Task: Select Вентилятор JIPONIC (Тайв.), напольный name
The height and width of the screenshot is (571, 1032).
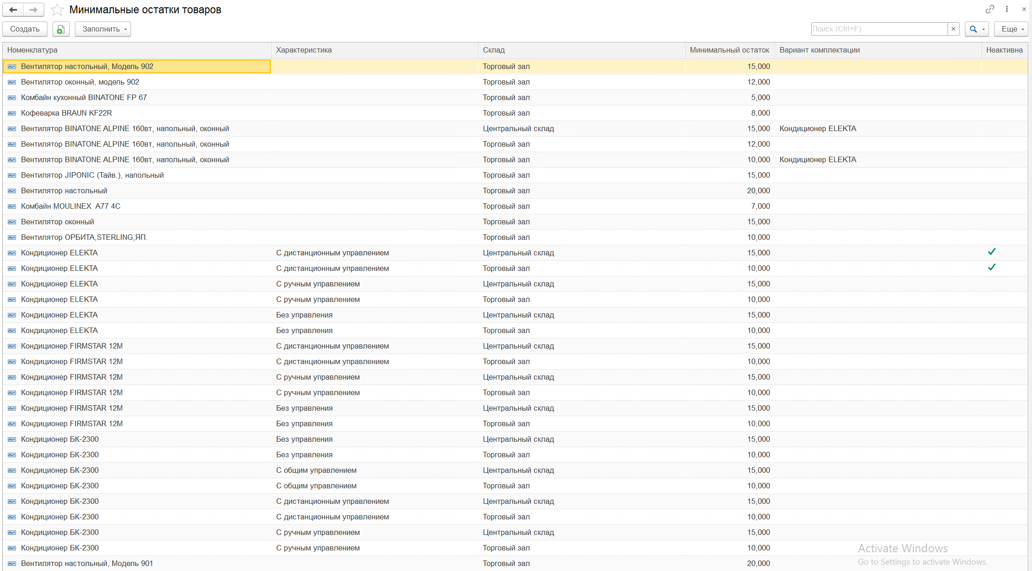Action: 92,175
